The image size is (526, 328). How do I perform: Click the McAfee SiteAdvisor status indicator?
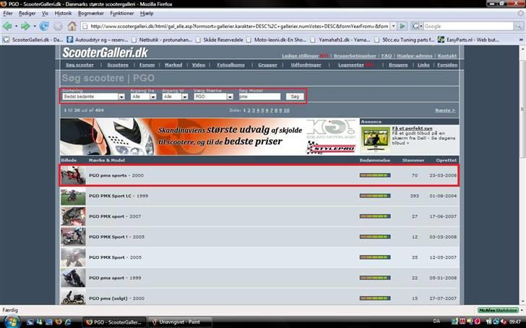coord(498,310)
